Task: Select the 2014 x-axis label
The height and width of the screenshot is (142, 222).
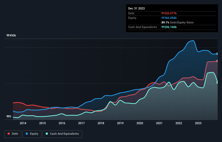Action: 23,123
